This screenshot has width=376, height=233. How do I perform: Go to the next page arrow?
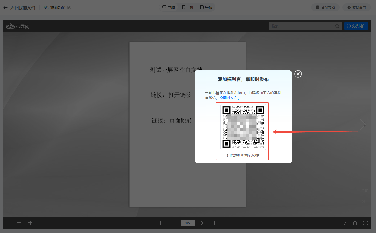201,223
